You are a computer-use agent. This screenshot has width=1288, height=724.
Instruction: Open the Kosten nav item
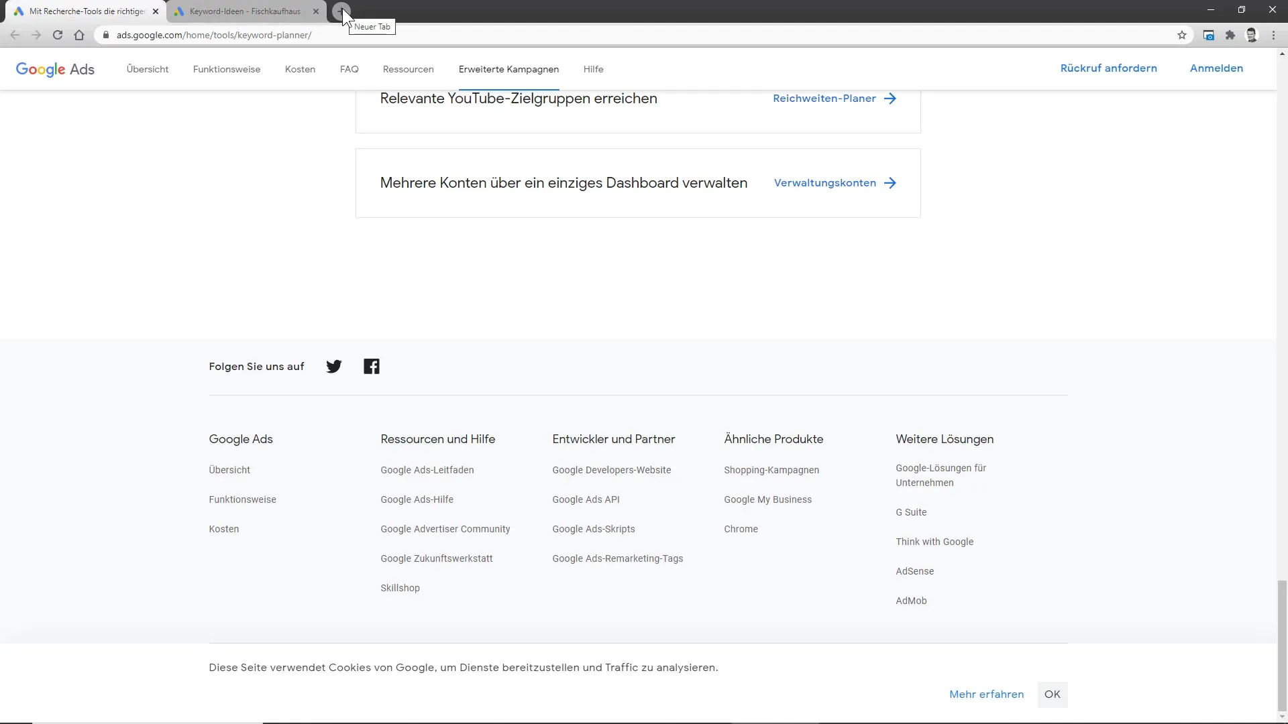click(x=300, y=69)
